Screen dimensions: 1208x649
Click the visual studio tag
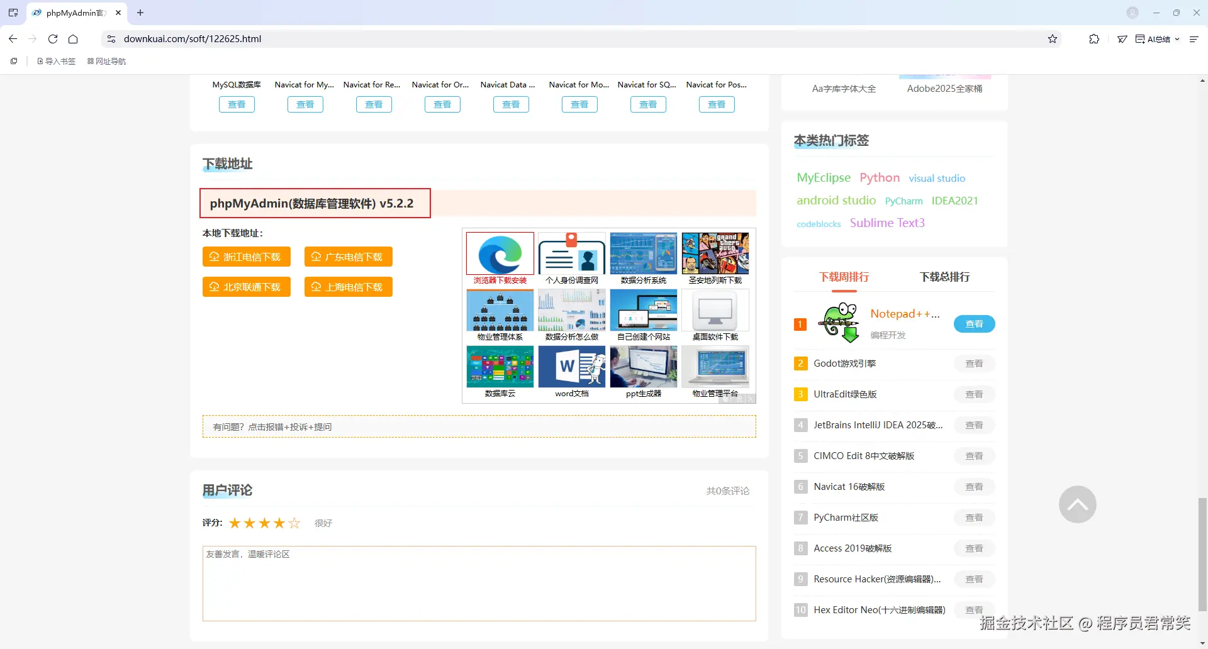click(937, 179)
